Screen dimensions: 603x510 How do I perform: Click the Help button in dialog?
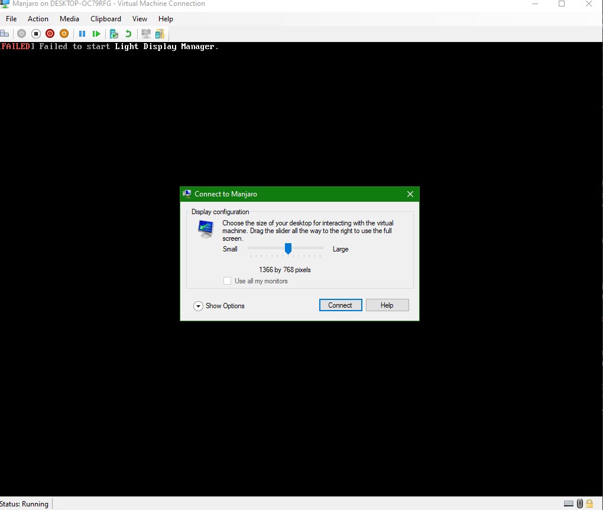[x=387, y=305]
